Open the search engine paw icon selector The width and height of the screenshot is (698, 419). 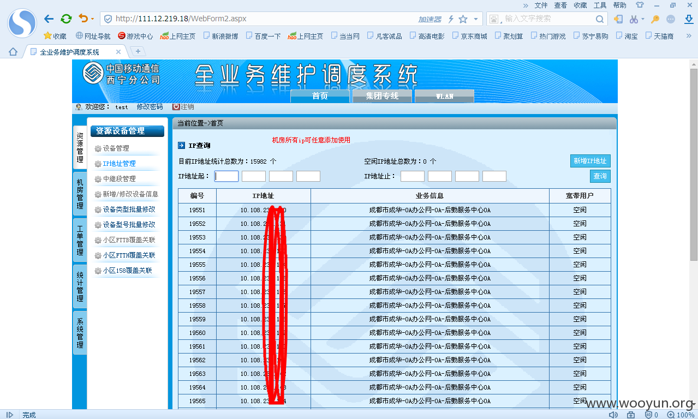495,19
